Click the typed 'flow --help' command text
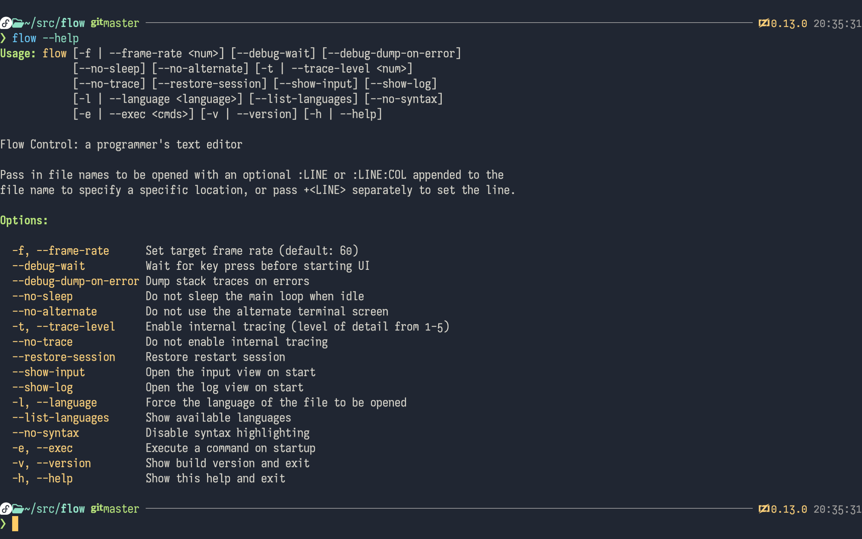862x539 pixels. (45, 38)
